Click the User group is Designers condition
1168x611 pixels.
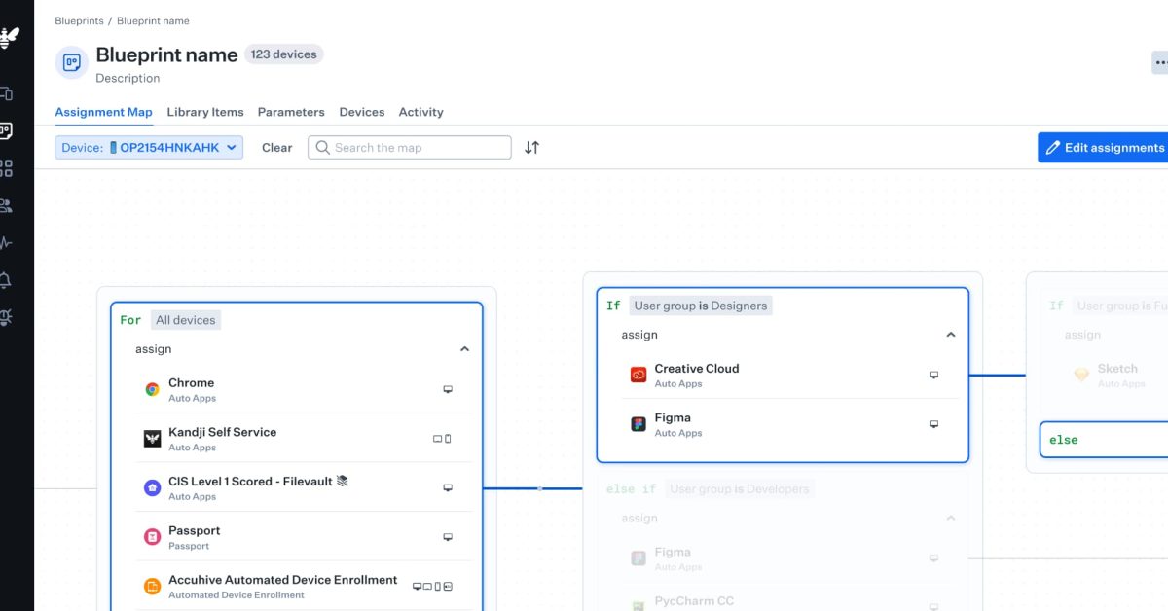point(701,305)
